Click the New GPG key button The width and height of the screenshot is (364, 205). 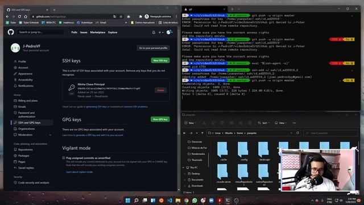point(160,119)
